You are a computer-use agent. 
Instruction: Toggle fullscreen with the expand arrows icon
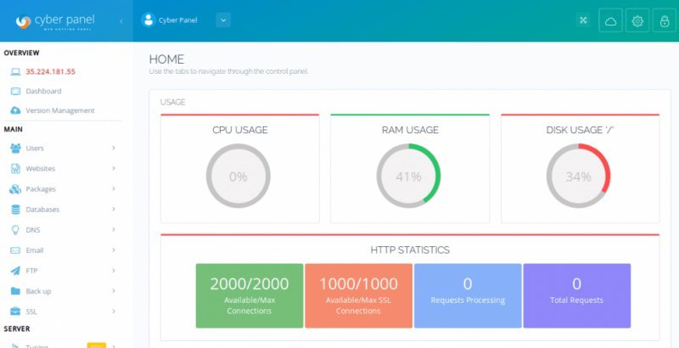[583, 20]
